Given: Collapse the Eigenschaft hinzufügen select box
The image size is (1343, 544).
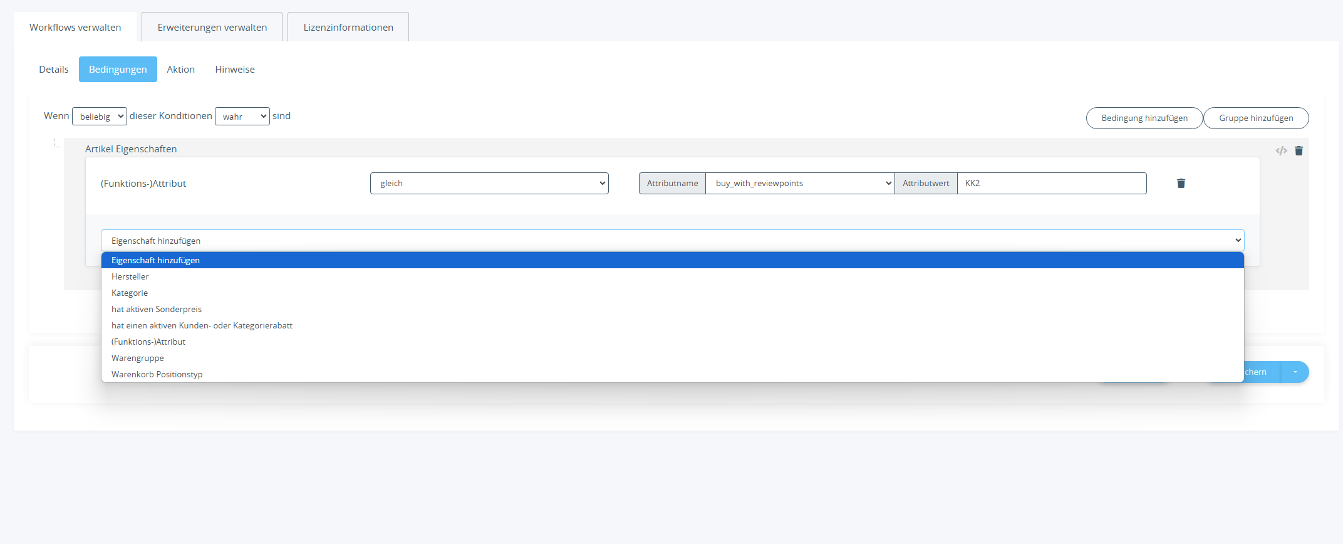Looking at the screenshot, I should (x=673, y=240).
